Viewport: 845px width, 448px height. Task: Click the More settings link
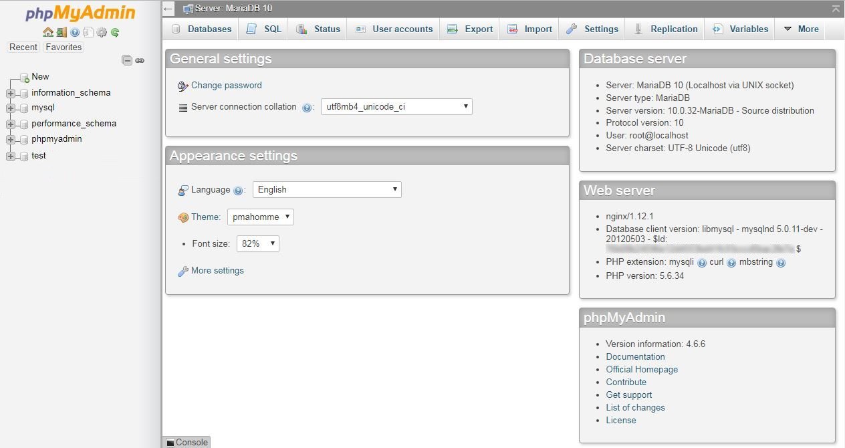pos(217,271)
